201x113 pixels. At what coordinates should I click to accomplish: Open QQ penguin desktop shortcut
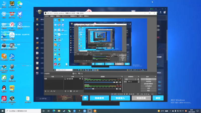tap(4, 89)
